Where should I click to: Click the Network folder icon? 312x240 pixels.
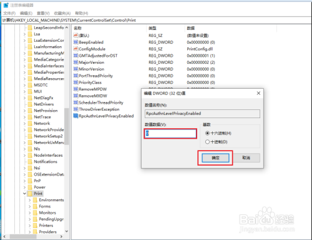click(x=30, y=123)
